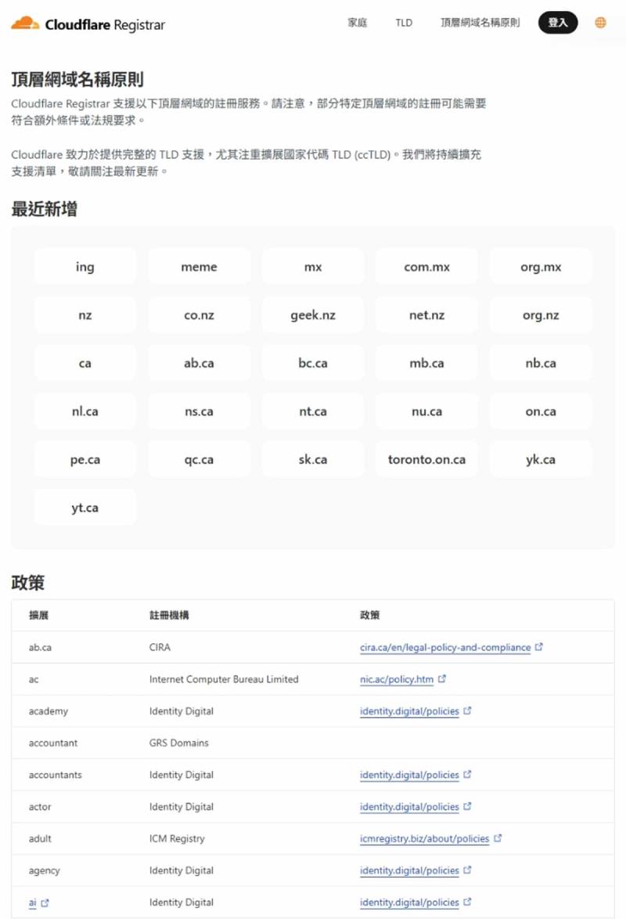Select the 頂層網域名稱原則 navigation item
The image size is (626, 919).
pyautogui.click(x=480, y=23)
